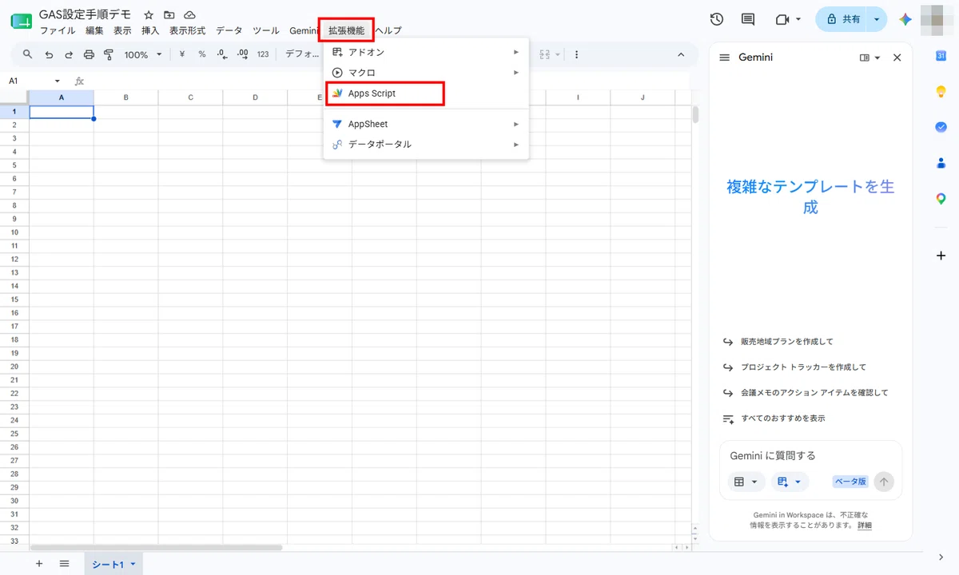This screenshot has width=959, height=575.
Task: Open version history clock icon
Action: [x=717, y=19]
